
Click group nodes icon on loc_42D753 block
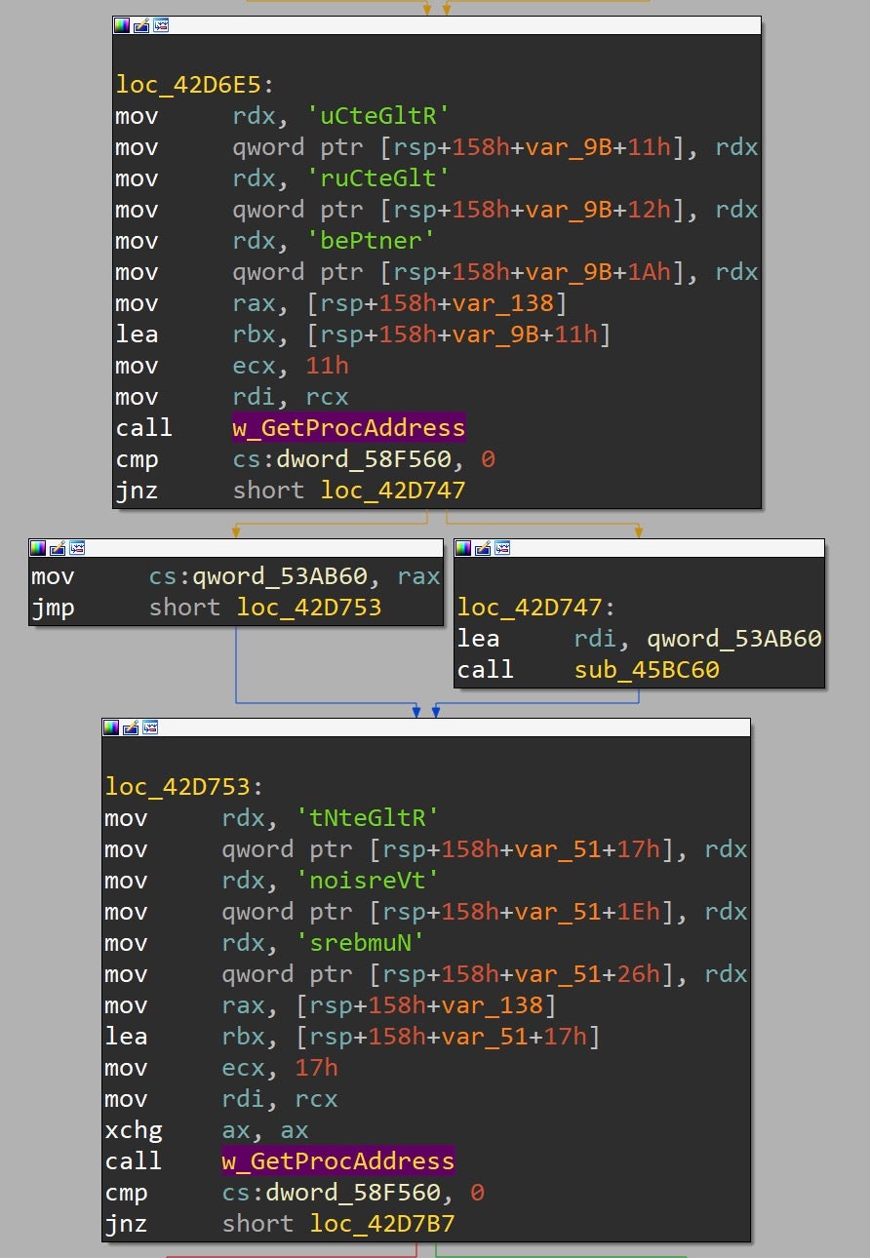click(149, 727)
